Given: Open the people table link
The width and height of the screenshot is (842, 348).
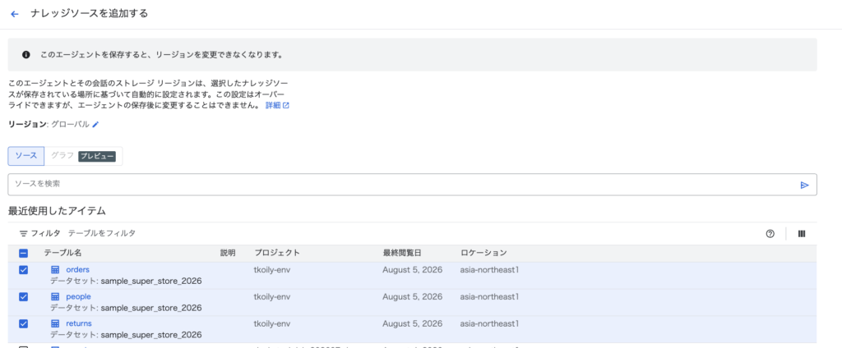Looking at the screenshot, I should [x=78, y=296].
